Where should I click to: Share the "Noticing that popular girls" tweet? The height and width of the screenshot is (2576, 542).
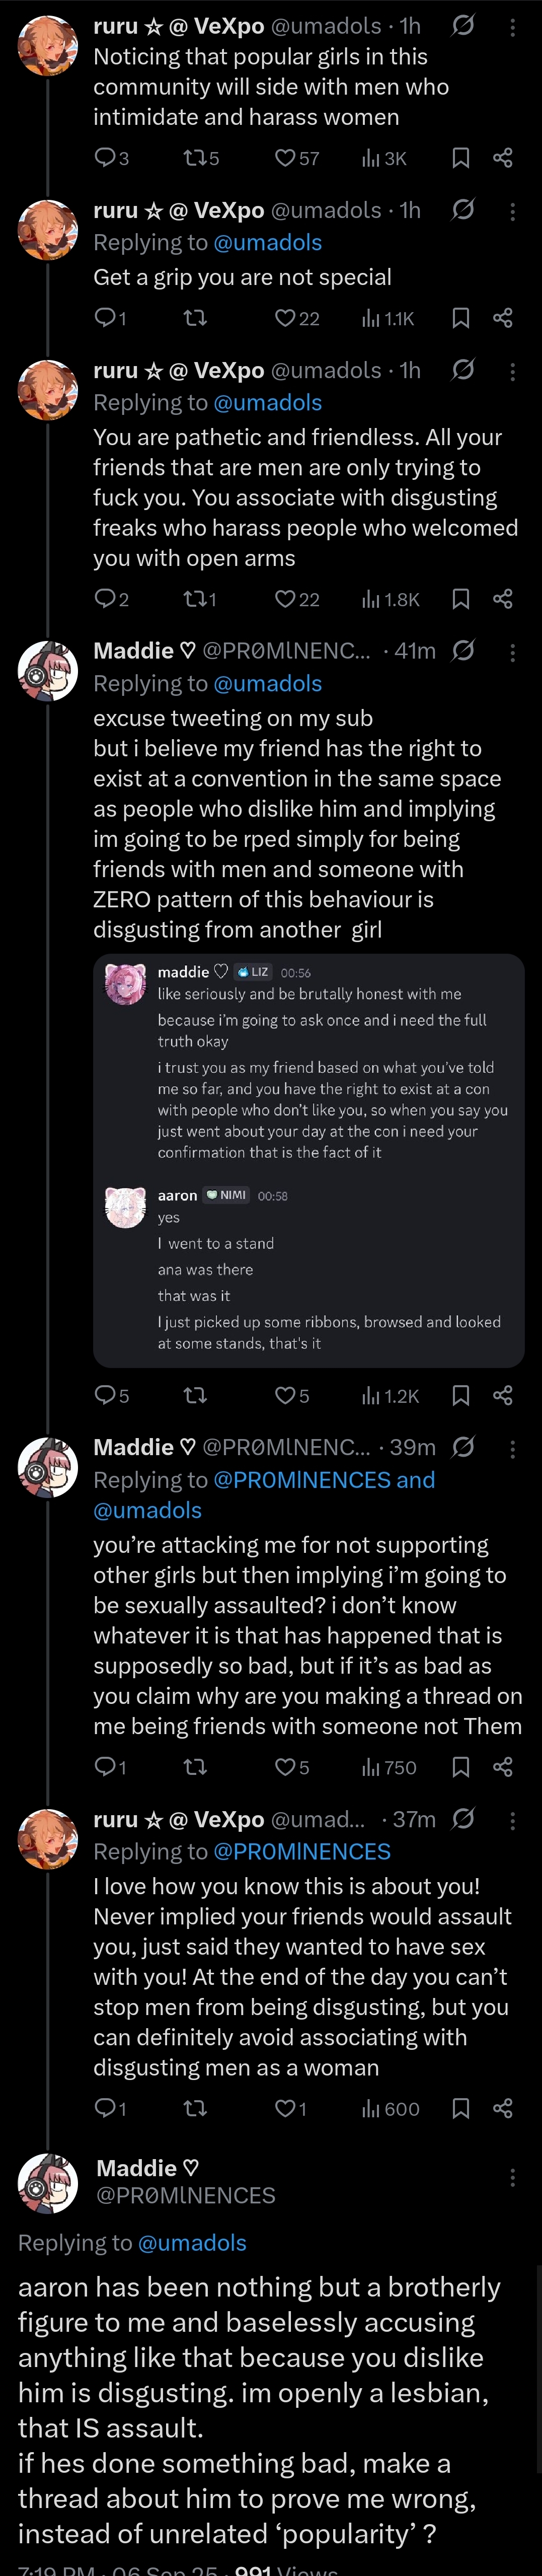[503, 158]
